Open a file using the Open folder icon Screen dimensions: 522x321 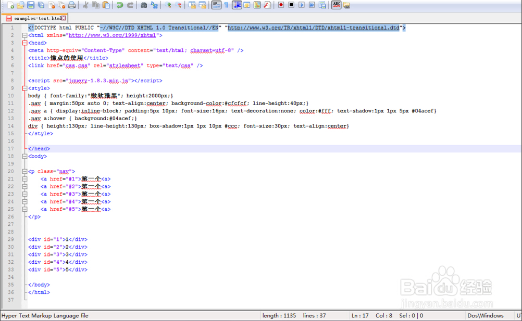pos(21,5)
